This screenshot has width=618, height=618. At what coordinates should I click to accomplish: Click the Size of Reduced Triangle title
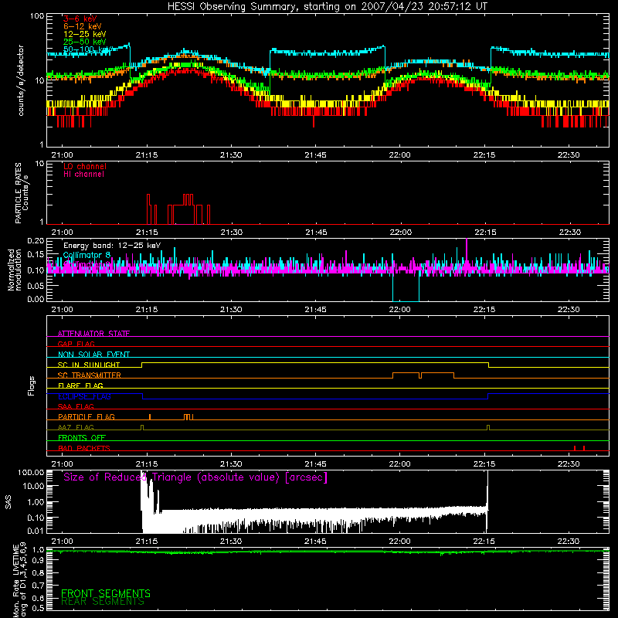click(x=195, y=477)
